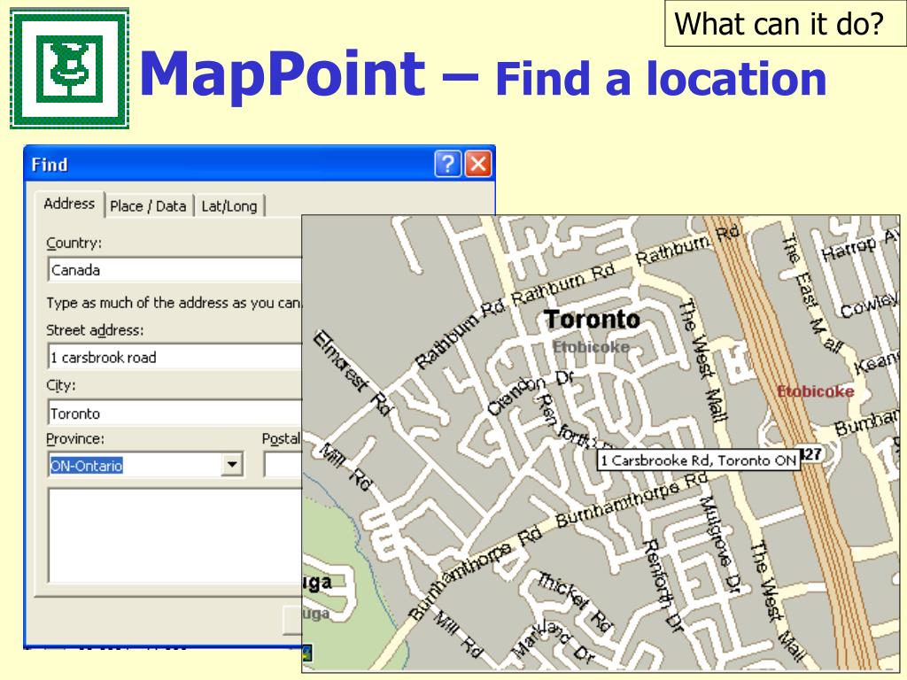Close the Find dialog

478,164
